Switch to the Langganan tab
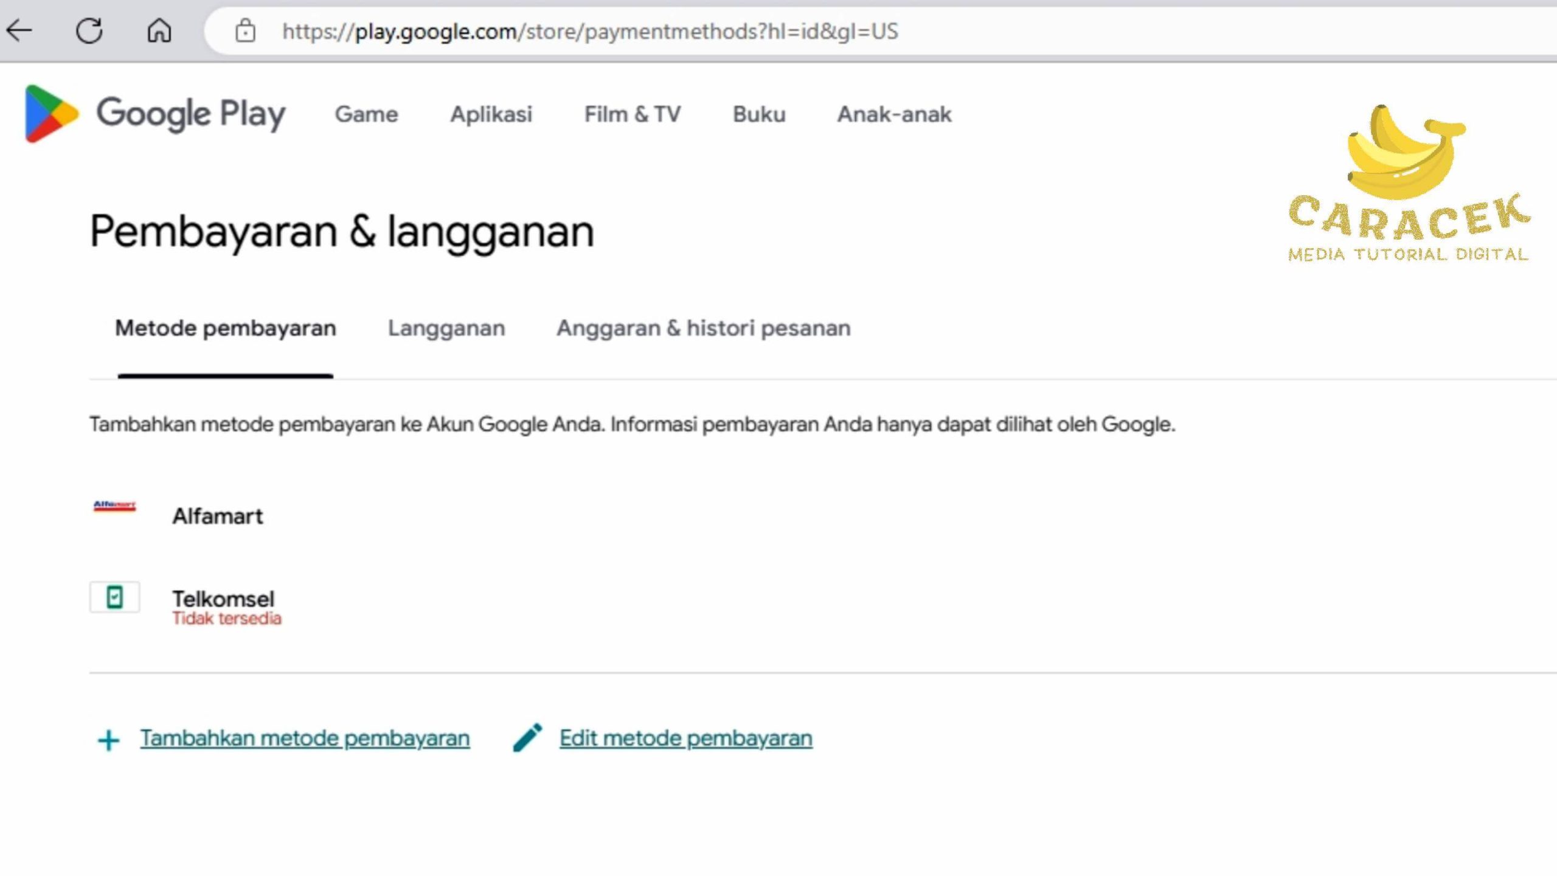Screen dimensions: 1557x876 [446, 328]
